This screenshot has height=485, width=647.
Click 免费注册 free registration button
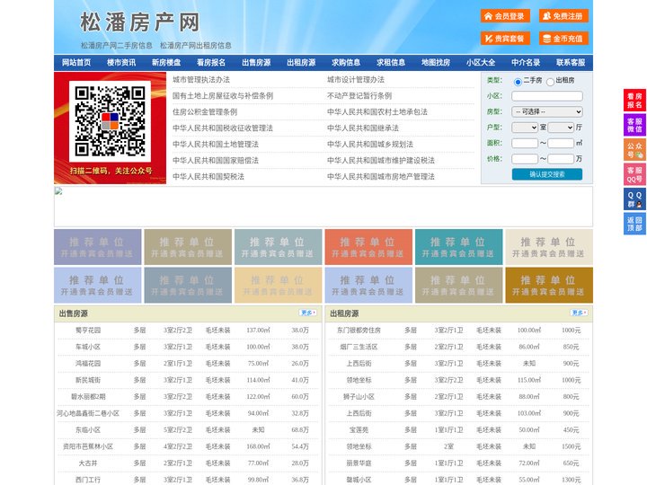click(563, 16)
